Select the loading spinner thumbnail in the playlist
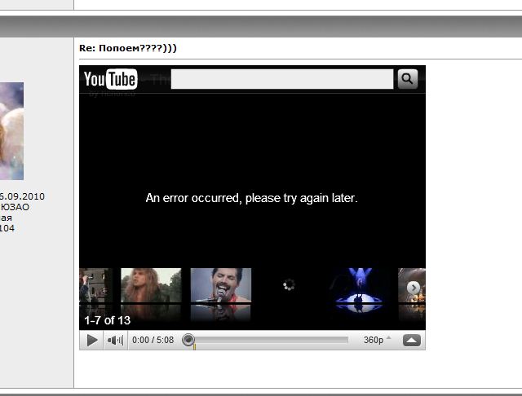 coord(289,286)
